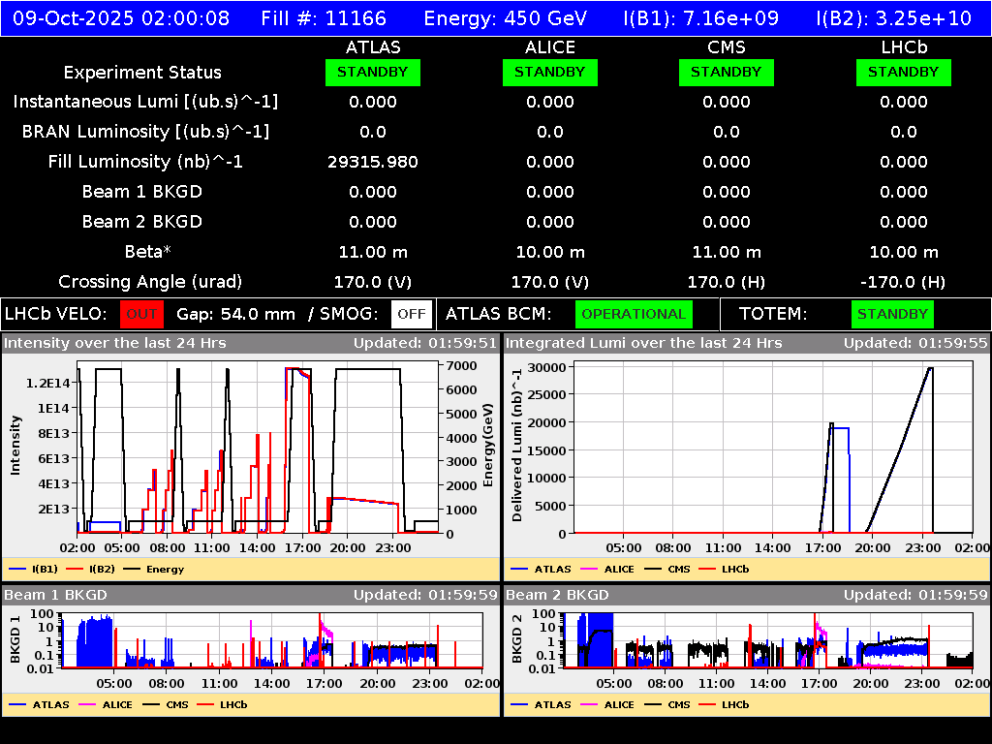Click the ALICE STANDBY status indicator
This screenshot has height=744, width=992.
(549, 72)
